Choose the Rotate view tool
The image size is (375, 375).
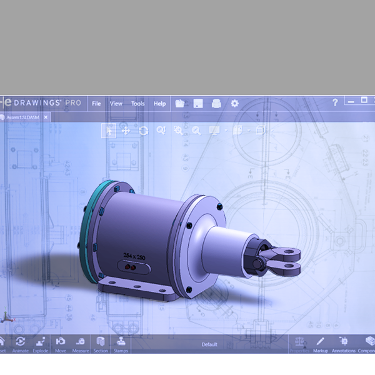[143, 130]
